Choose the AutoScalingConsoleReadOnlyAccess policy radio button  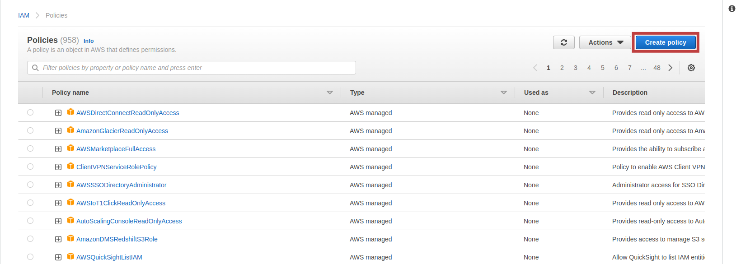(x=30, y=221)
